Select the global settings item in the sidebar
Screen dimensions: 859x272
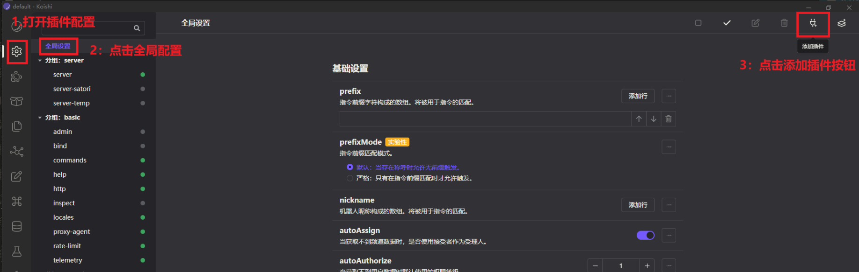coord(58,46)
